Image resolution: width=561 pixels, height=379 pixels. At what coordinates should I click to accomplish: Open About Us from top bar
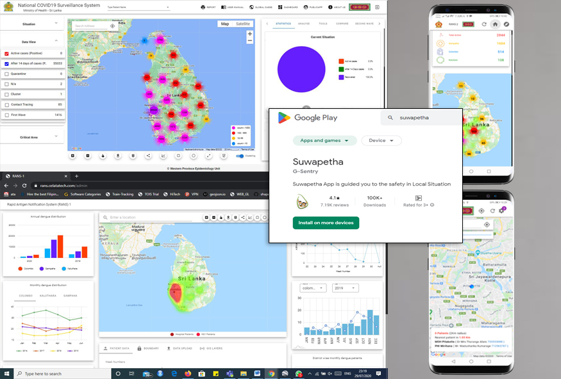pos(337,7)
